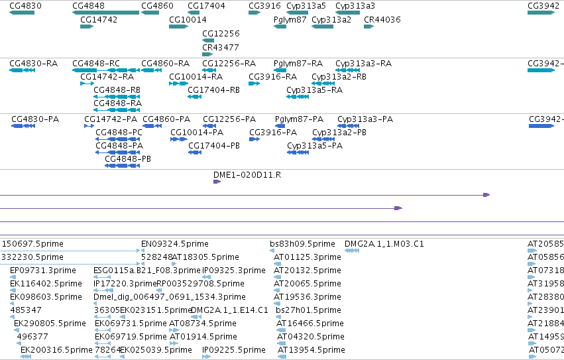564x360 pixels.
Task: Select the Cyp313a3 gene label
Action: click(x=355, y=6)
